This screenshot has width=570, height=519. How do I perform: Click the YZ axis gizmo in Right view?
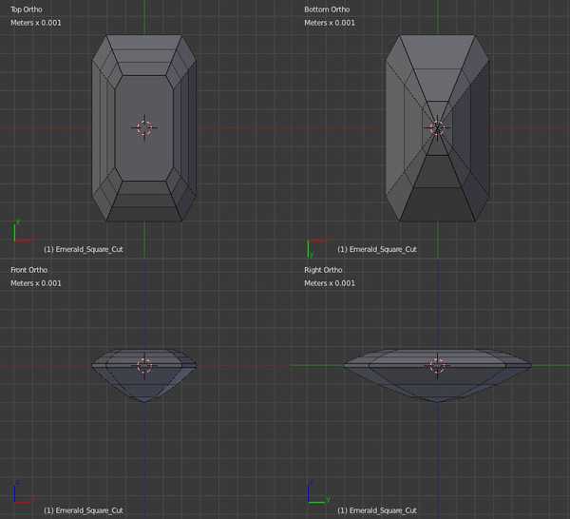[x=318, y=491]
